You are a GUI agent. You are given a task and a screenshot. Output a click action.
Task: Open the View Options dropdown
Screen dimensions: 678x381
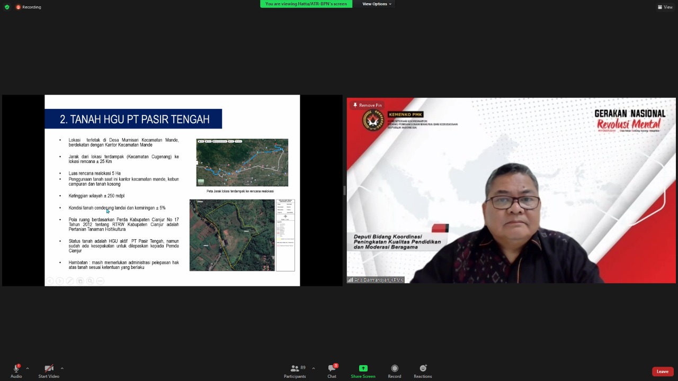click(x=377, y=4)
